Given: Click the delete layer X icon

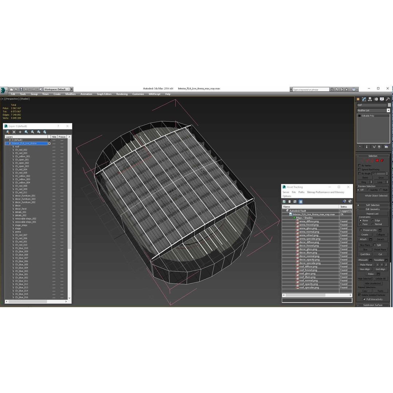Looking at the screenshot, I should [14, 132].
